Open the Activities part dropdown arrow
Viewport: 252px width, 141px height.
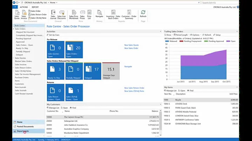point(160,31)
